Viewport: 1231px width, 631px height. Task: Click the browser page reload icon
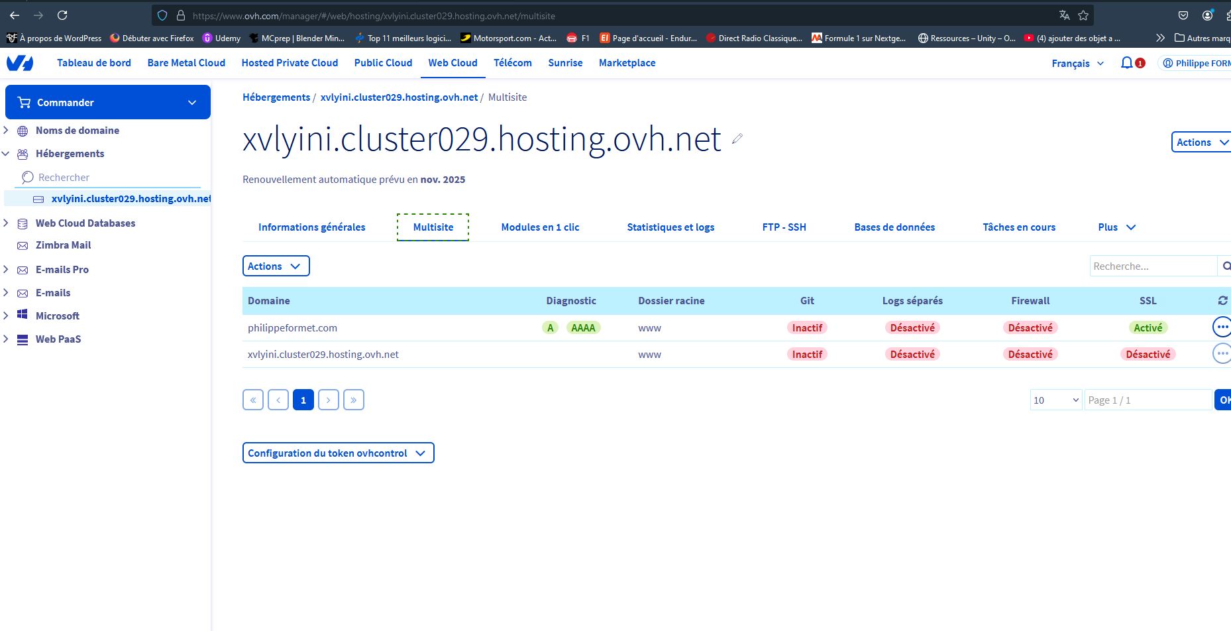coord(62,15)
